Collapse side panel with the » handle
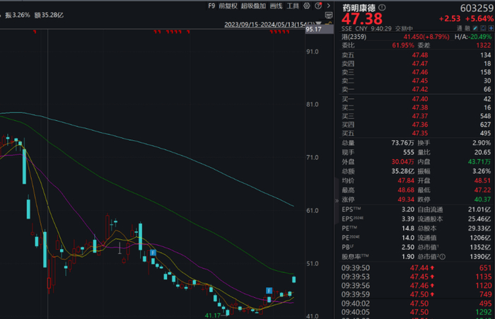Screen dimensions: 495x319 (337, 200)
